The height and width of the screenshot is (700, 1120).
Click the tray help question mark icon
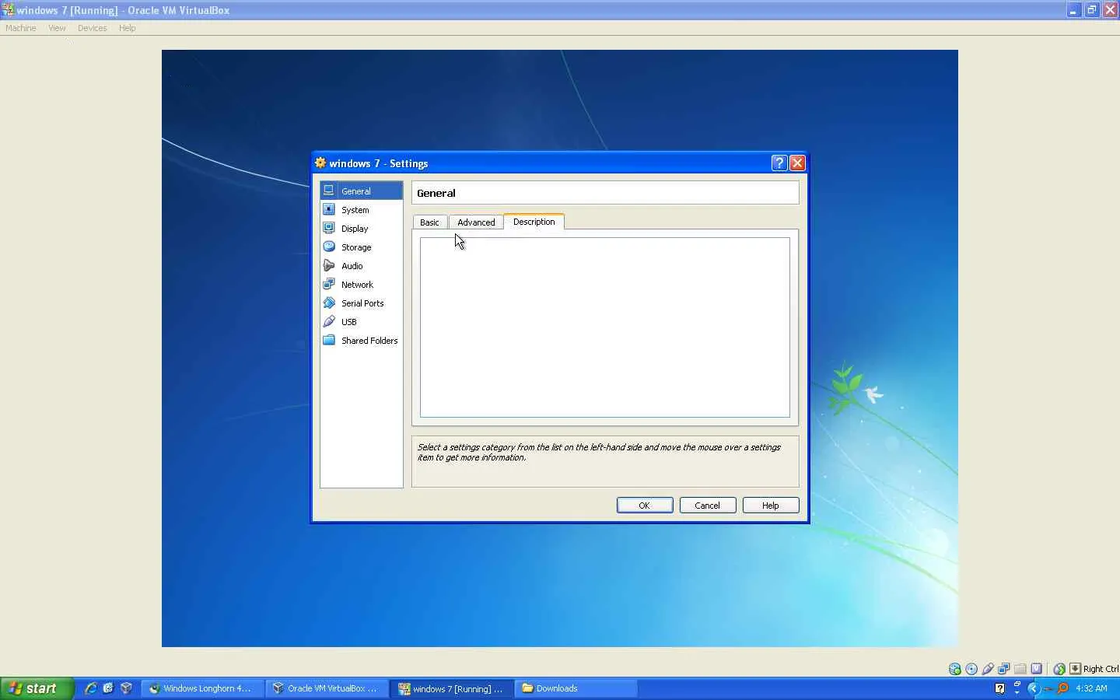pyautogui.click(x=1000, y=688)
